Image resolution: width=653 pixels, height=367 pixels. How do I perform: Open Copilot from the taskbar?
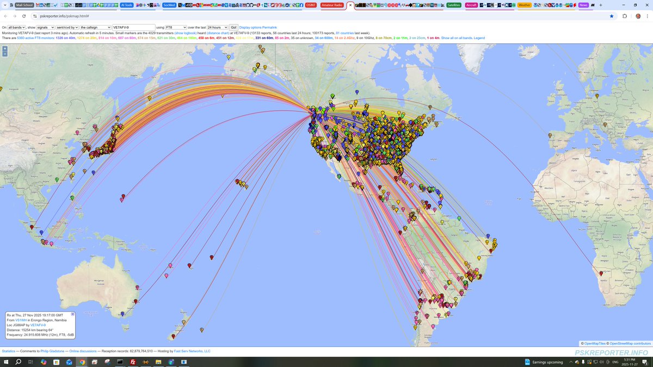coord(44,362)
